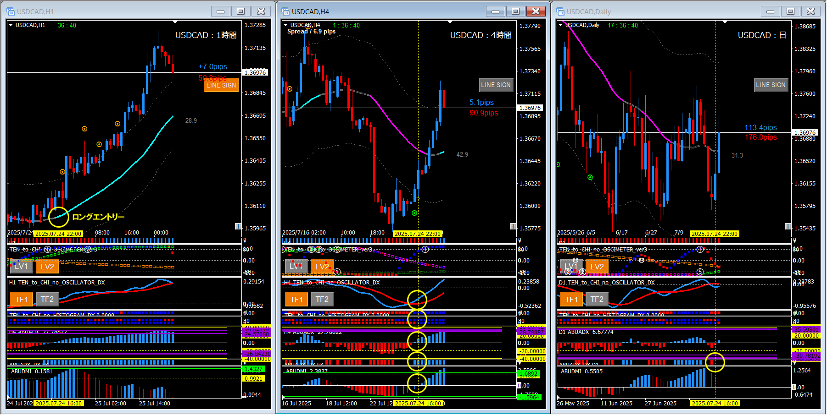Select the green circle signal below the H4 candles
827x415 pixels.
click(414, 213)
